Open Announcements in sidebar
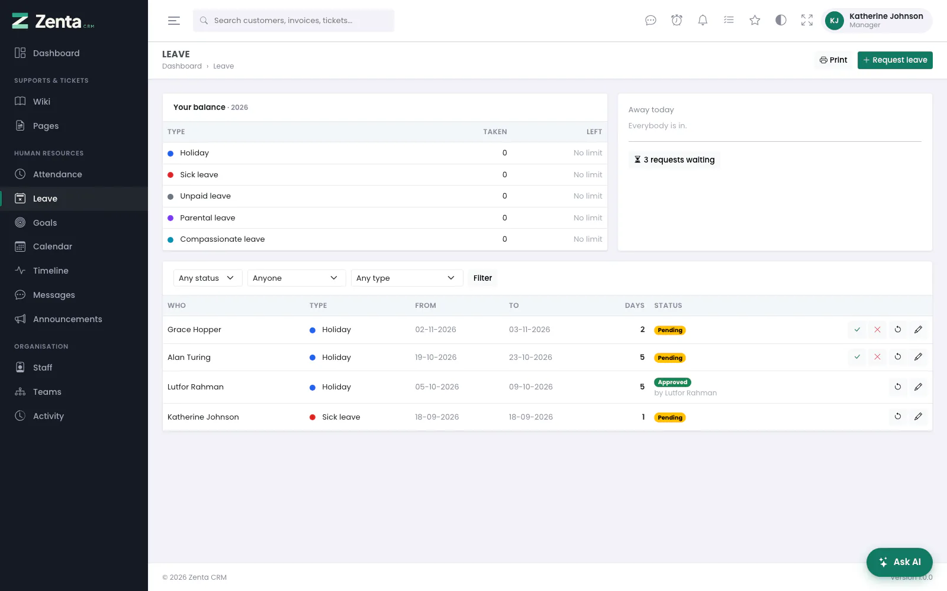947x591 pixels. [74, 319]
